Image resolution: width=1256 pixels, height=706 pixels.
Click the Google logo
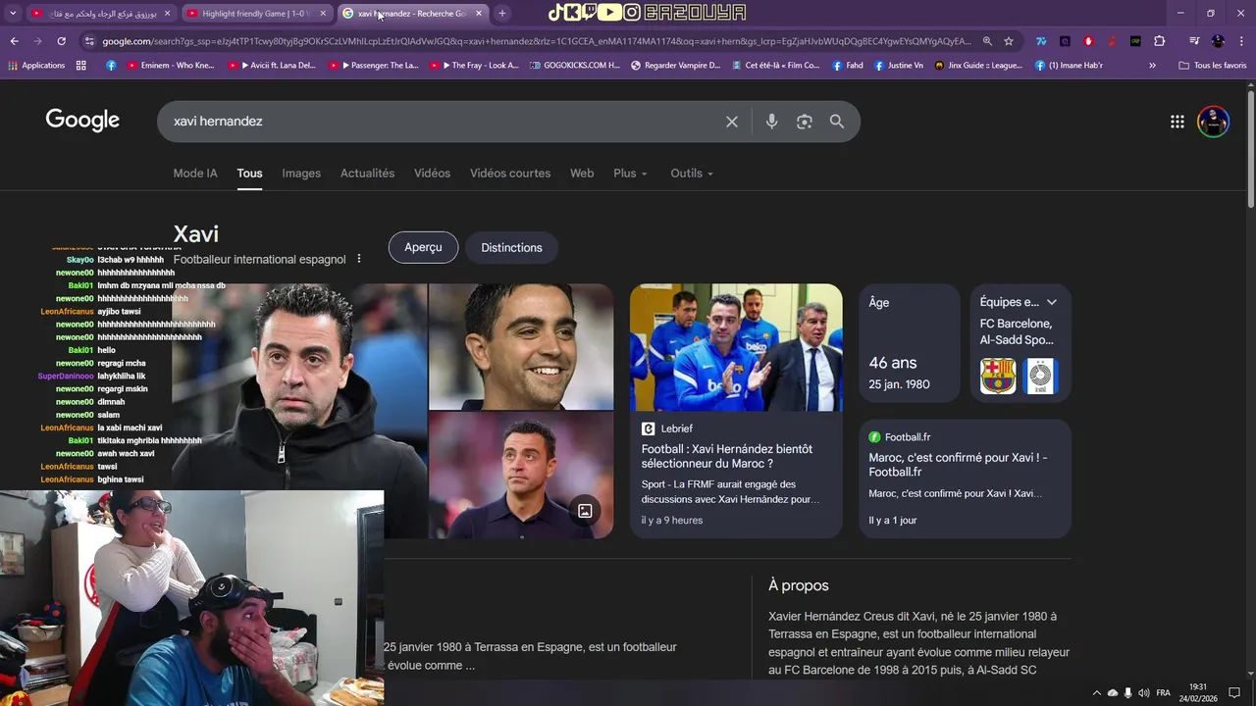point(82,121)
